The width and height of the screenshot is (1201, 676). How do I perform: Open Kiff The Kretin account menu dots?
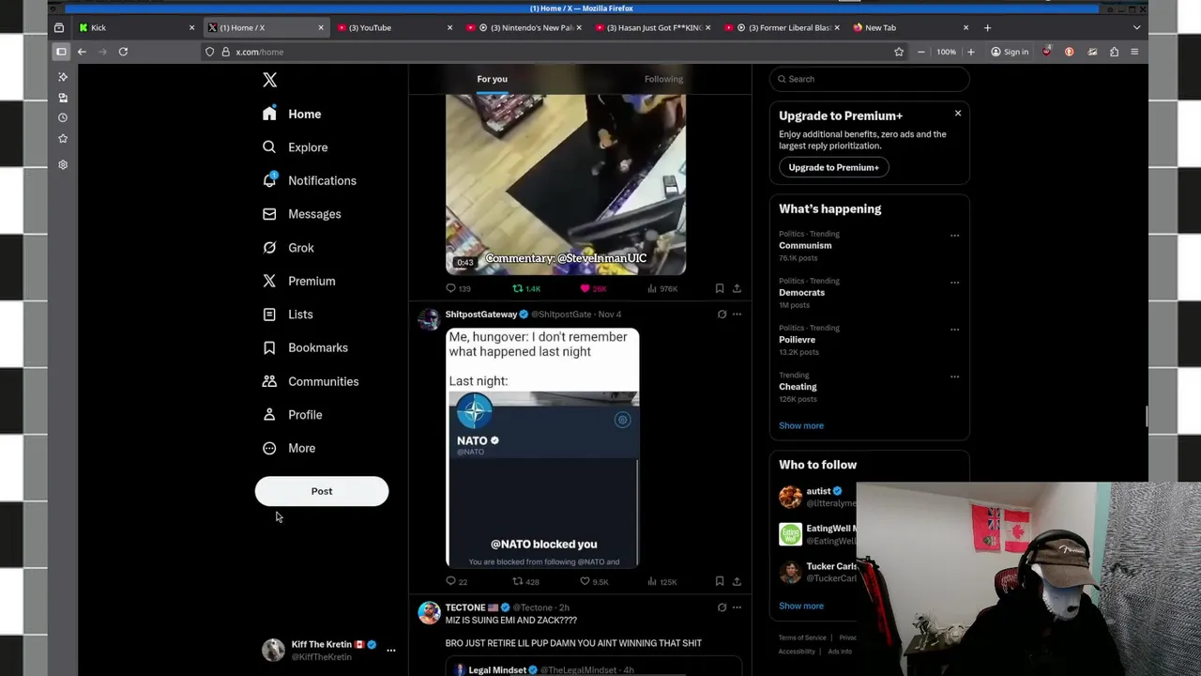[391, 650]
